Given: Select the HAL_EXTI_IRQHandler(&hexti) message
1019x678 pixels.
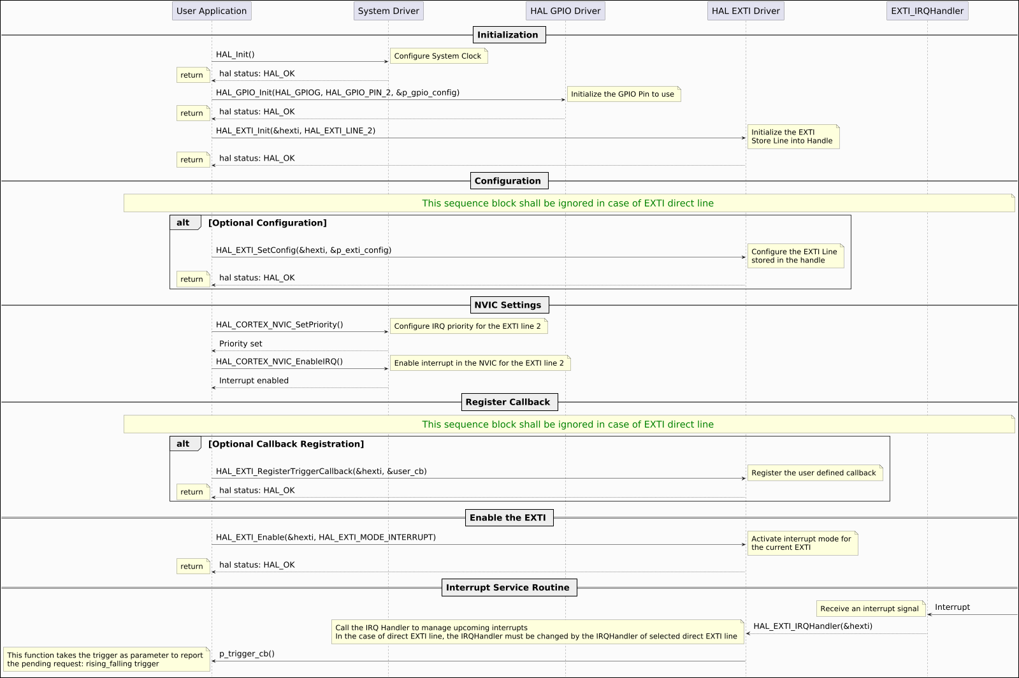Looking at the screenshot, I should coord(813,626).
